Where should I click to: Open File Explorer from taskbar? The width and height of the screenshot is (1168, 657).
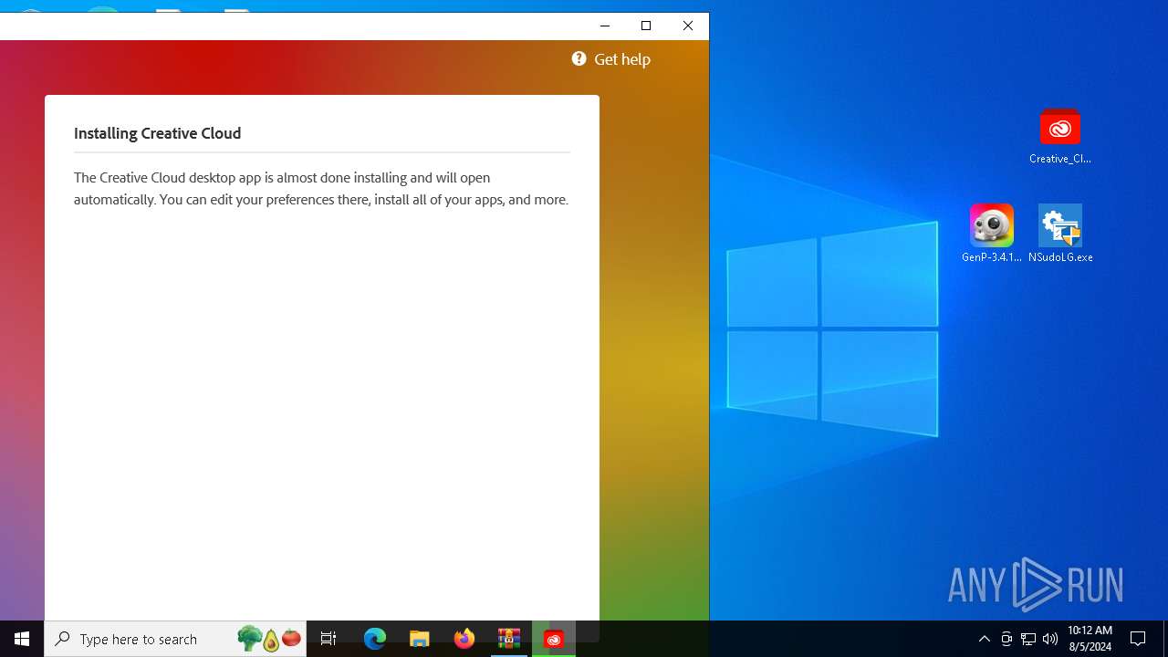tap(420, 639)
